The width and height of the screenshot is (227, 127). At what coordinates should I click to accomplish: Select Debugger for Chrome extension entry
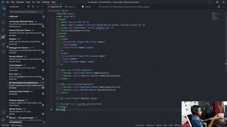pyautogui.click(x=26, y=50)
